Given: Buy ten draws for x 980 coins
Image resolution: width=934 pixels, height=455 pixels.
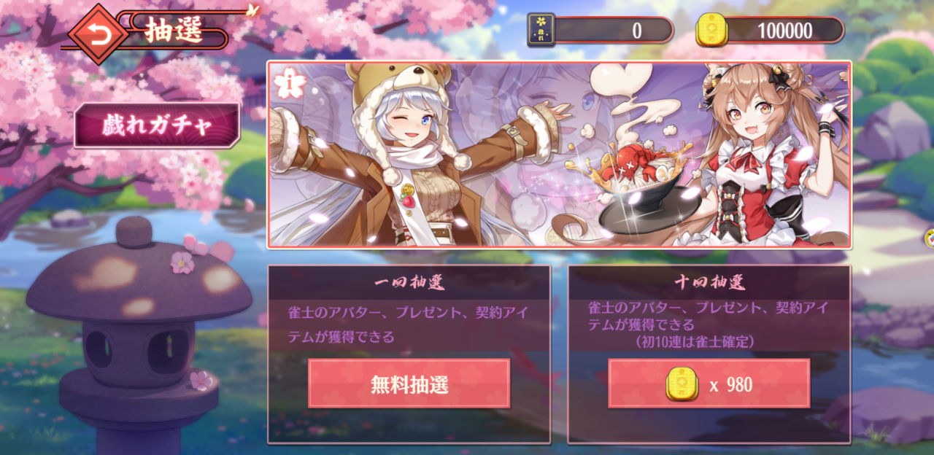Looking at the screenshot, I should [709, 384].
